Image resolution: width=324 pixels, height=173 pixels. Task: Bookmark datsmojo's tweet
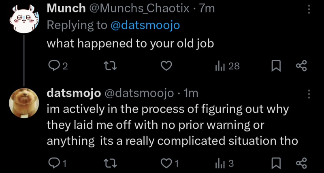(276, 163)
